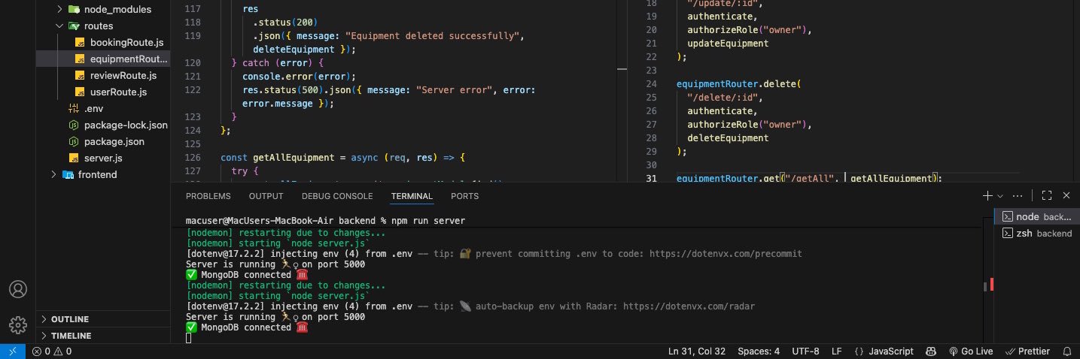
Task: Open the notifications bell
Action: coord(1067,351)
